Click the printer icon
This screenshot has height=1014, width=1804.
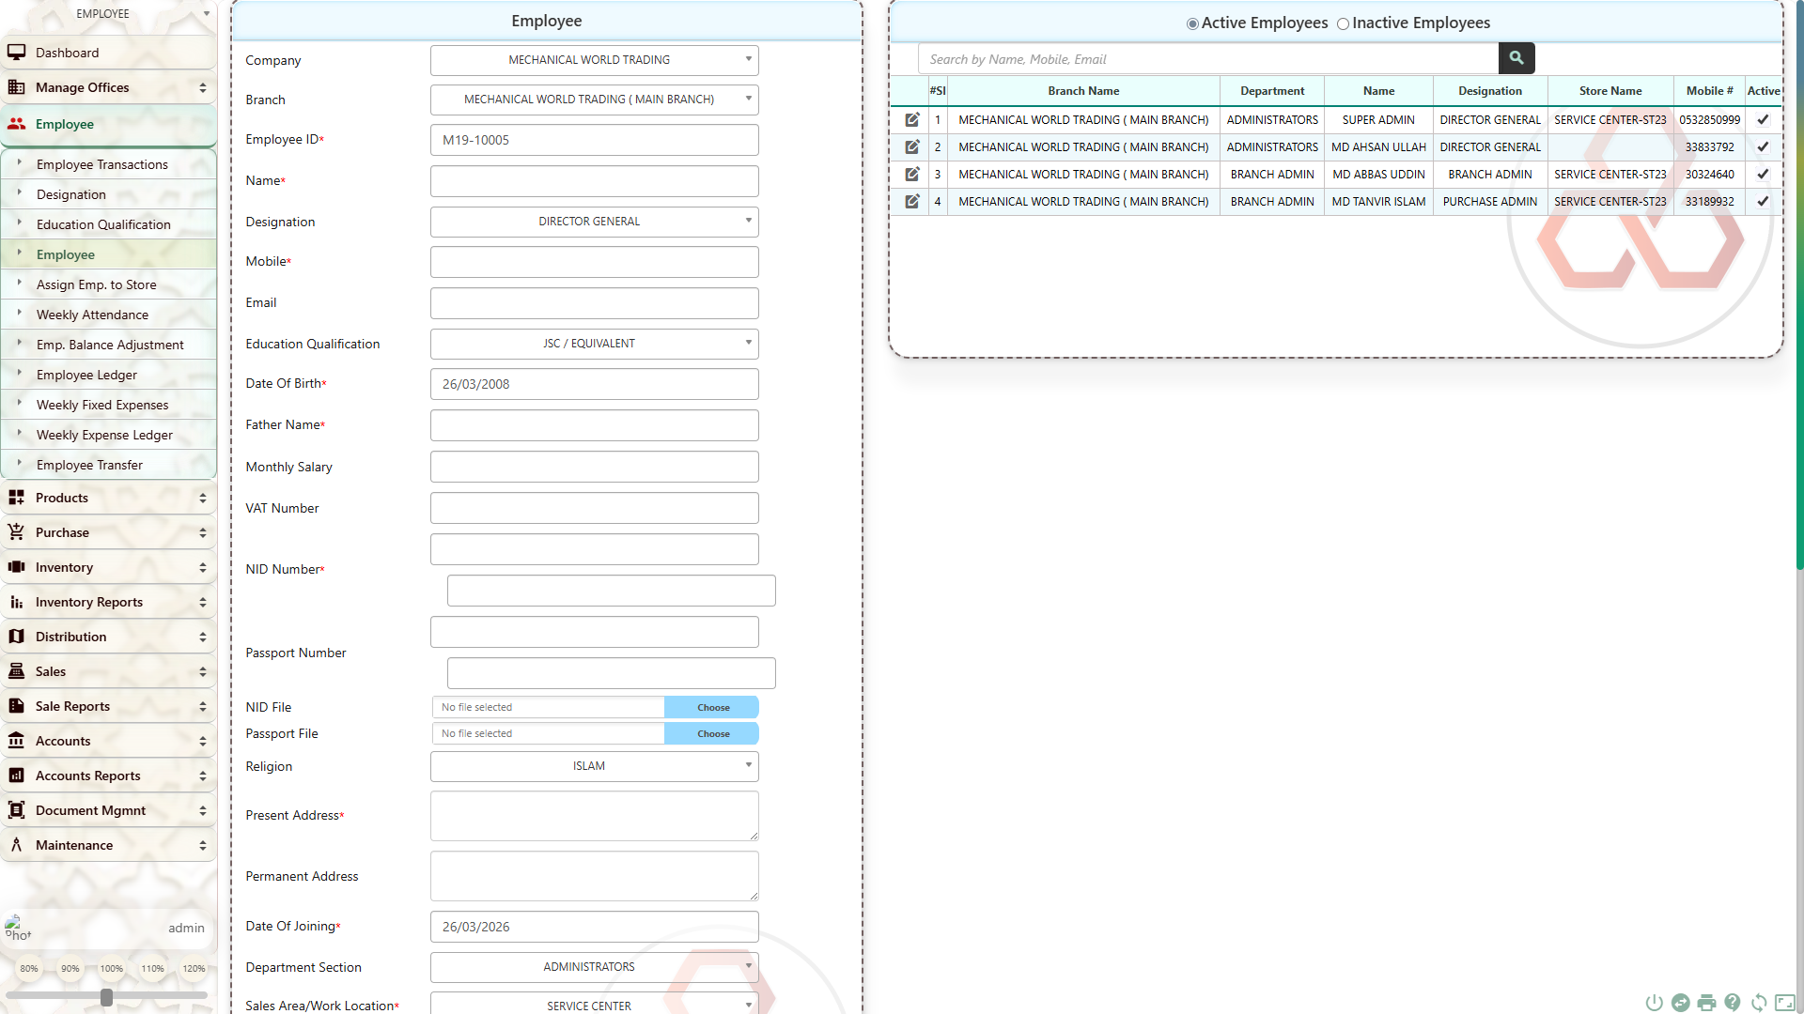1706,1003
